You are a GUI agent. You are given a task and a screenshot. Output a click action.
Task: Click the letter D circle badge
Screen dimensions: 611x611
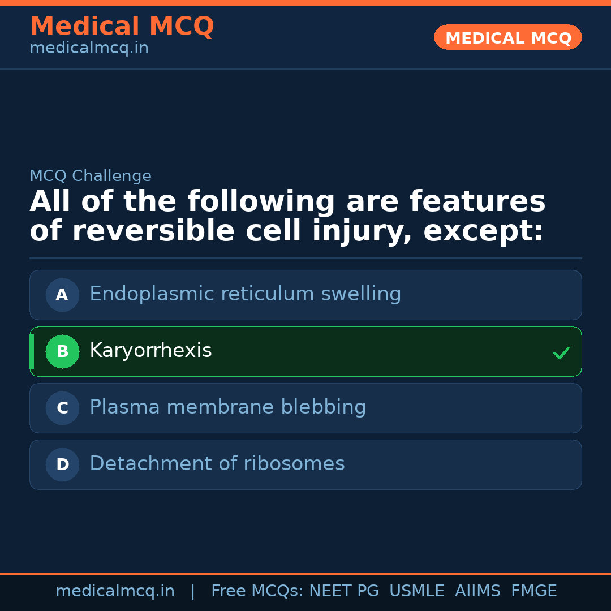pyautogui.click(x=62, y=464)
